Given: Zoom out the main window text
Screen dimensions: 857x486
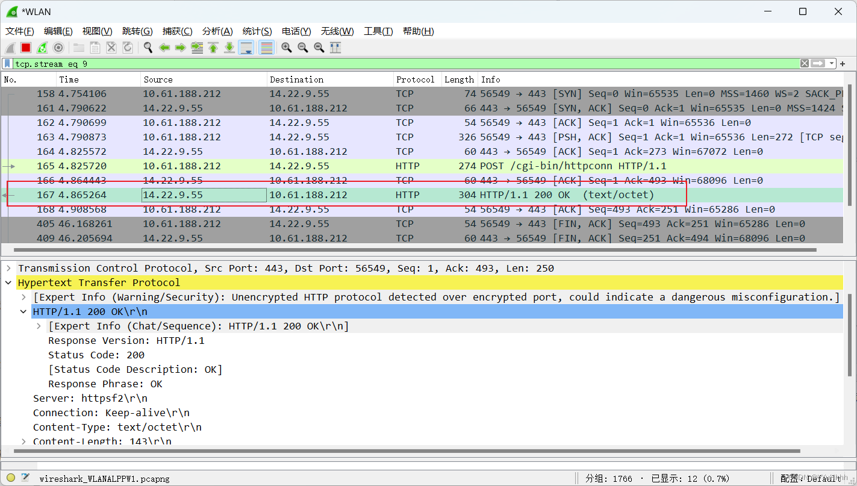Looking at the screenshot, I should pyautogui.click(x=303, y=48).
